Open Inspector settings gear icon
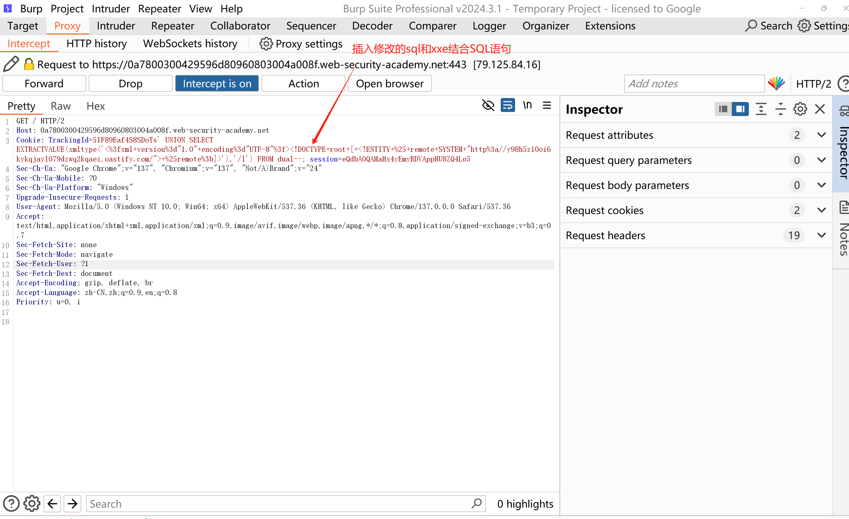Viewport: 849px width, 519px height. pos(800,109)
